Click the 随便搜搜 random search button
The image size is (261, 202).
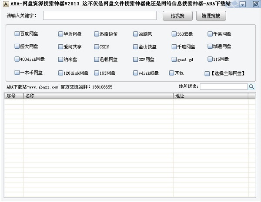211,16
